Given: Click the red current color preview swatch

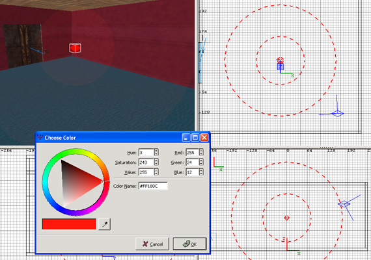Looking at the screenshot, I should coord(69,224).
